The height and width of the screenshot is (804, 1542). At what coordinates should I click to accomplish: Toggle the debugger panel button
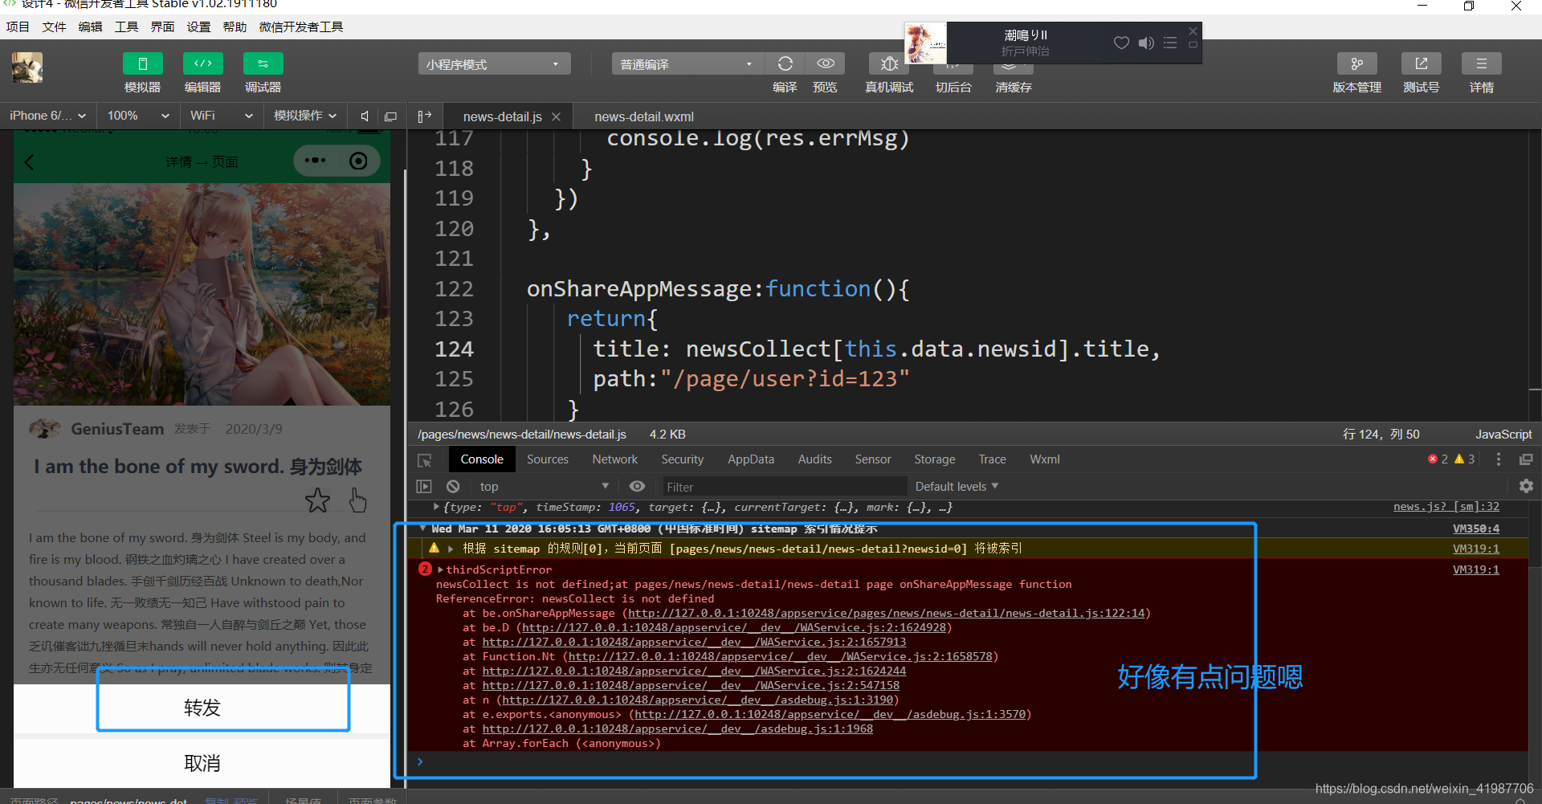(263, 63)
